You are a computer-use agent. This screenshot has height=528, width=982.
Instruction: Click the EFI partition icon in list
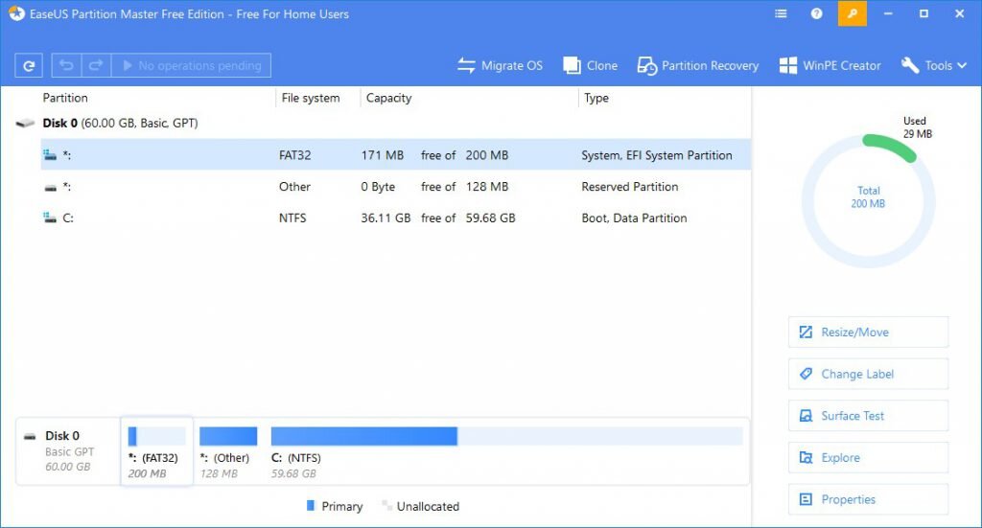(50, 155)
